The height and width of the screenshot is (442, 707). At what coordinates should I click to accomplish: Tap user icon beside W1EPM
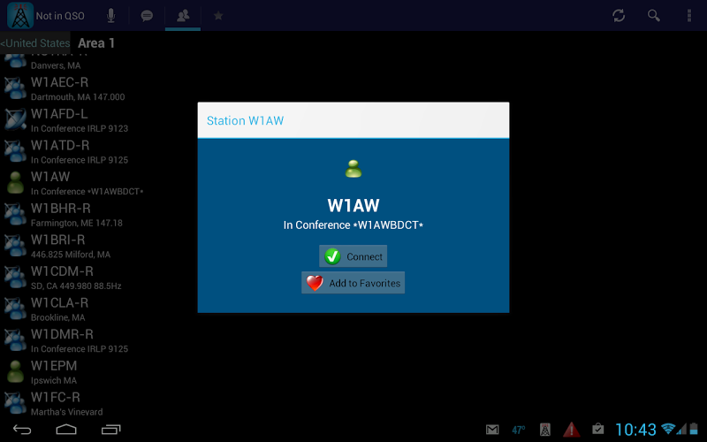point(15,371)
